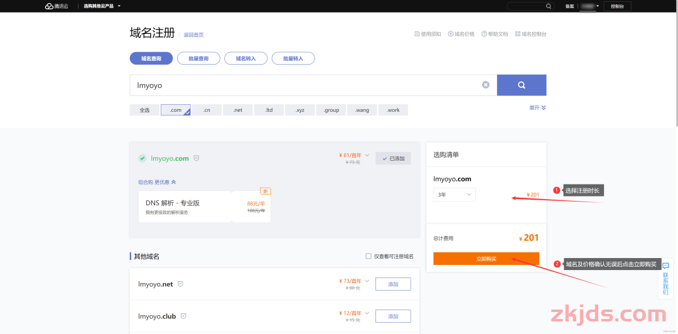Switch to 域名转入 tab
Screen dimensions: 678x334
click(x=245, y=58)
